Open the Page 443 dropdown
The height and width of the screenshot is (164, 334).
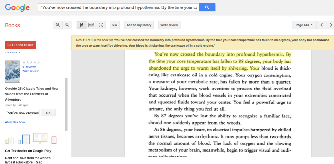click(304, 25)
